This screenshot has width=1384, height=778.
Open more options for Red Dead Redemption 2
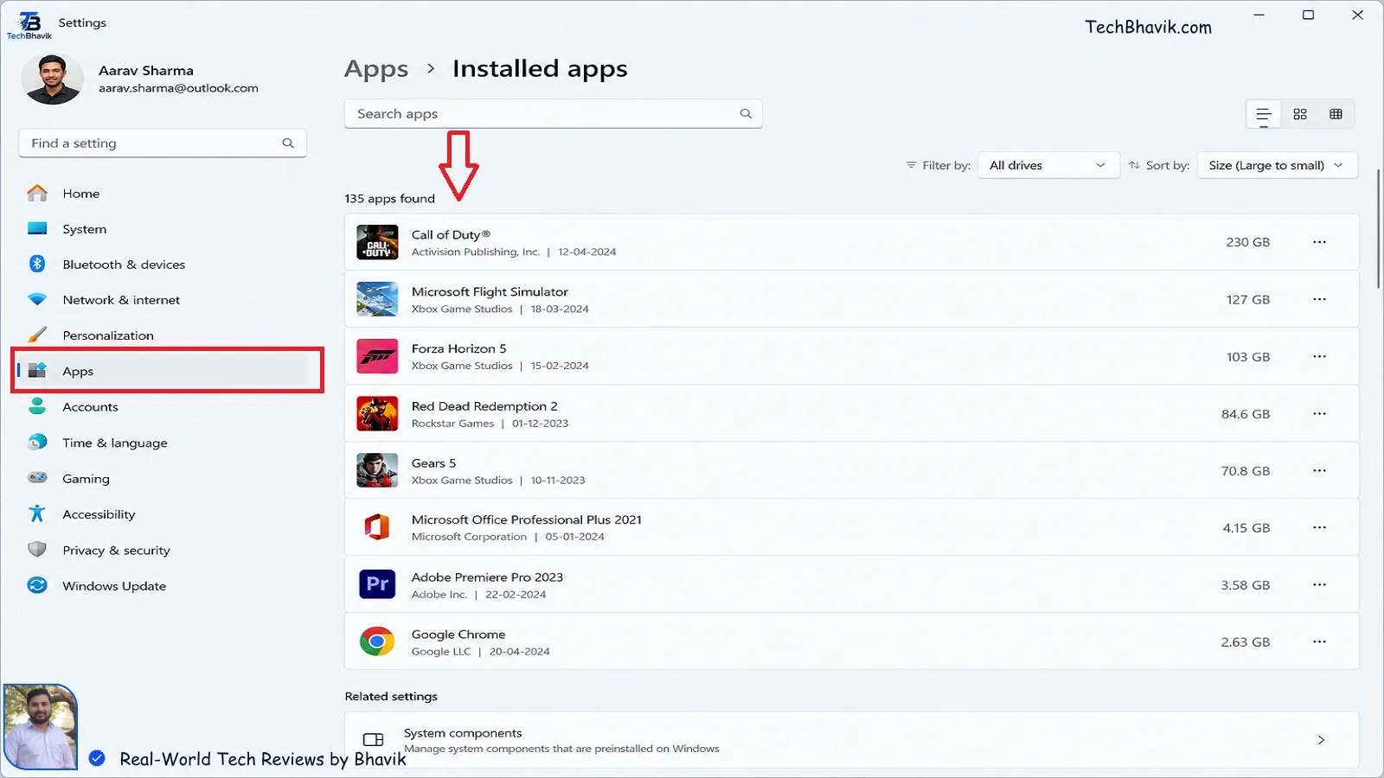(x=1319, y=413)
